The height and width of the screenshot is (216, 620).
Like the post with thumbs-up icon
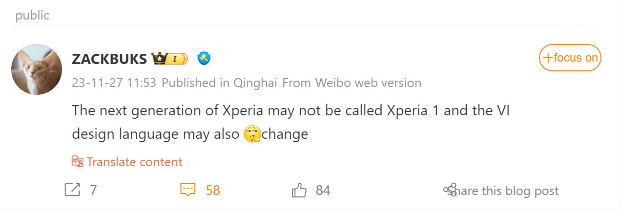(299, 190)
